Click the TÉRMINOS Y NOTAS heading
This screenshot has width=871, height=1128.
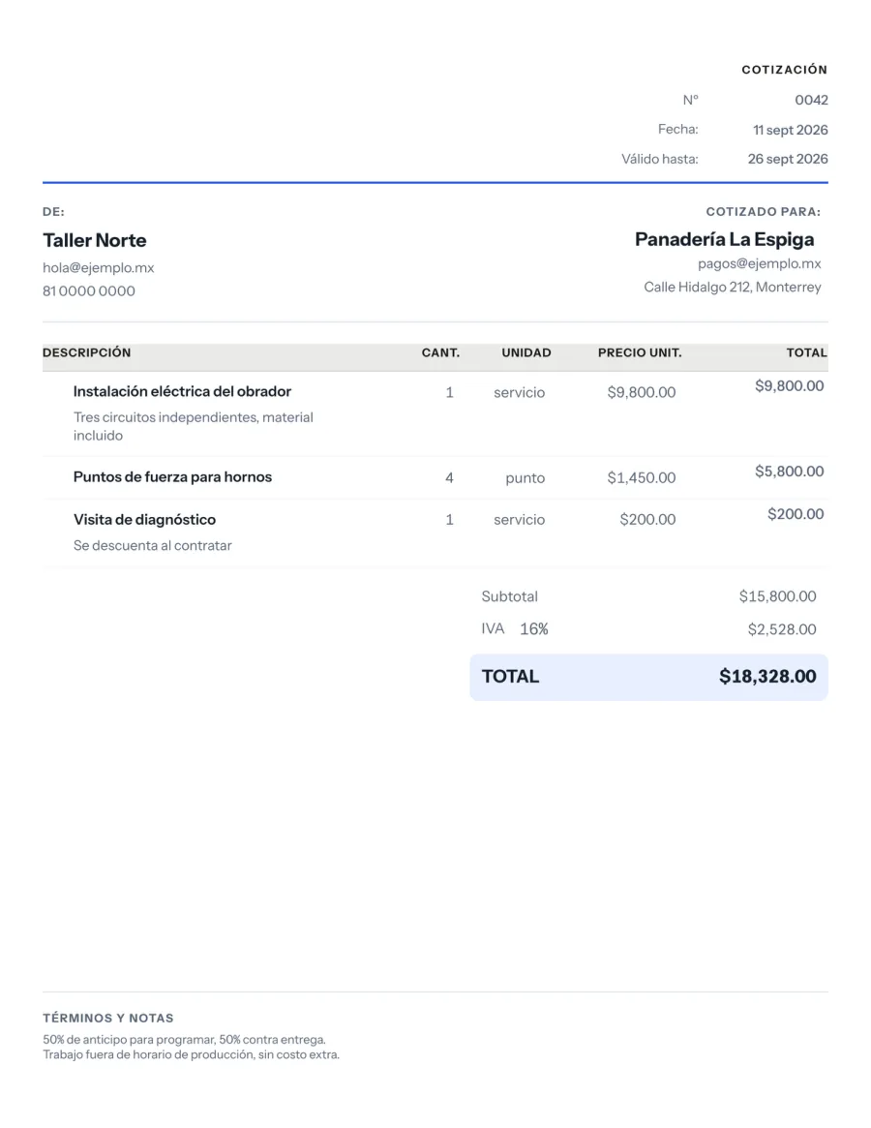click(x=107, y=1018)
